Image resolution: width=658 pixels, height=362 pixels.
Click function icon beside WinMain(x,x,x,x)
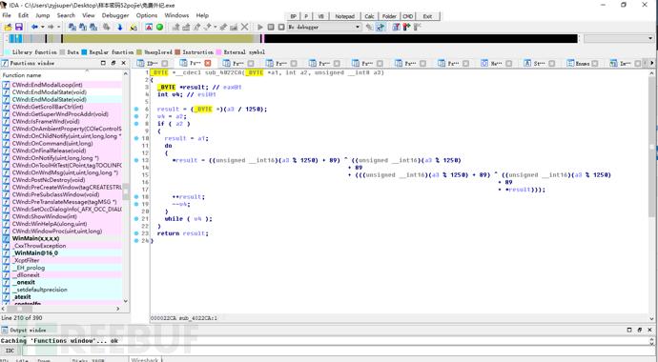[6, 238]
